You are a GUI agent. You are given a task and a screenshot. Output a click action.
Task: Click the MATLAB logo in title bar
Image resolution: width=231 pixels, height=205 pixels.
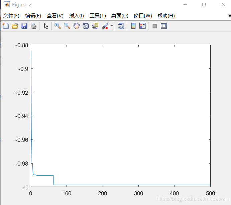click(x=7, y=4)
